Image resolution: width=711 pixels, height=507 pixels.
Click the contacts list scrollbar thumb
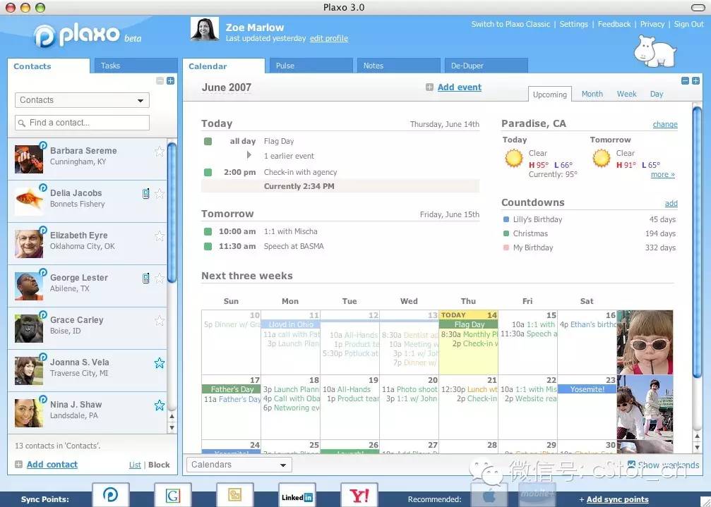(x=172, y=213)
